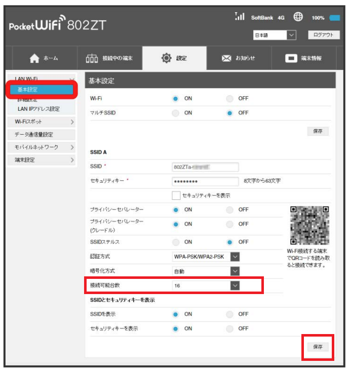Enable SSIDステルス ON option
The height and width of the screenshot is (371, 350).
[x=175, y=242]
